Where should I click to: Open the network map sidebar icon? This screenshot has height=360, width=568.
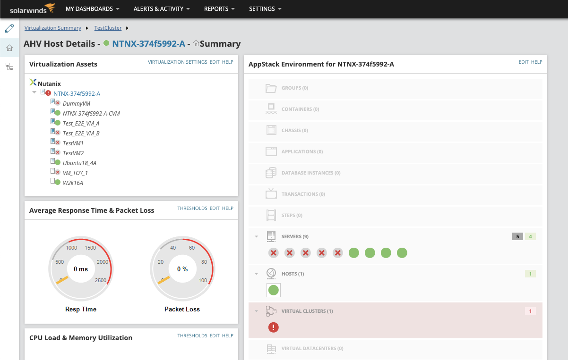click(9, 67)
